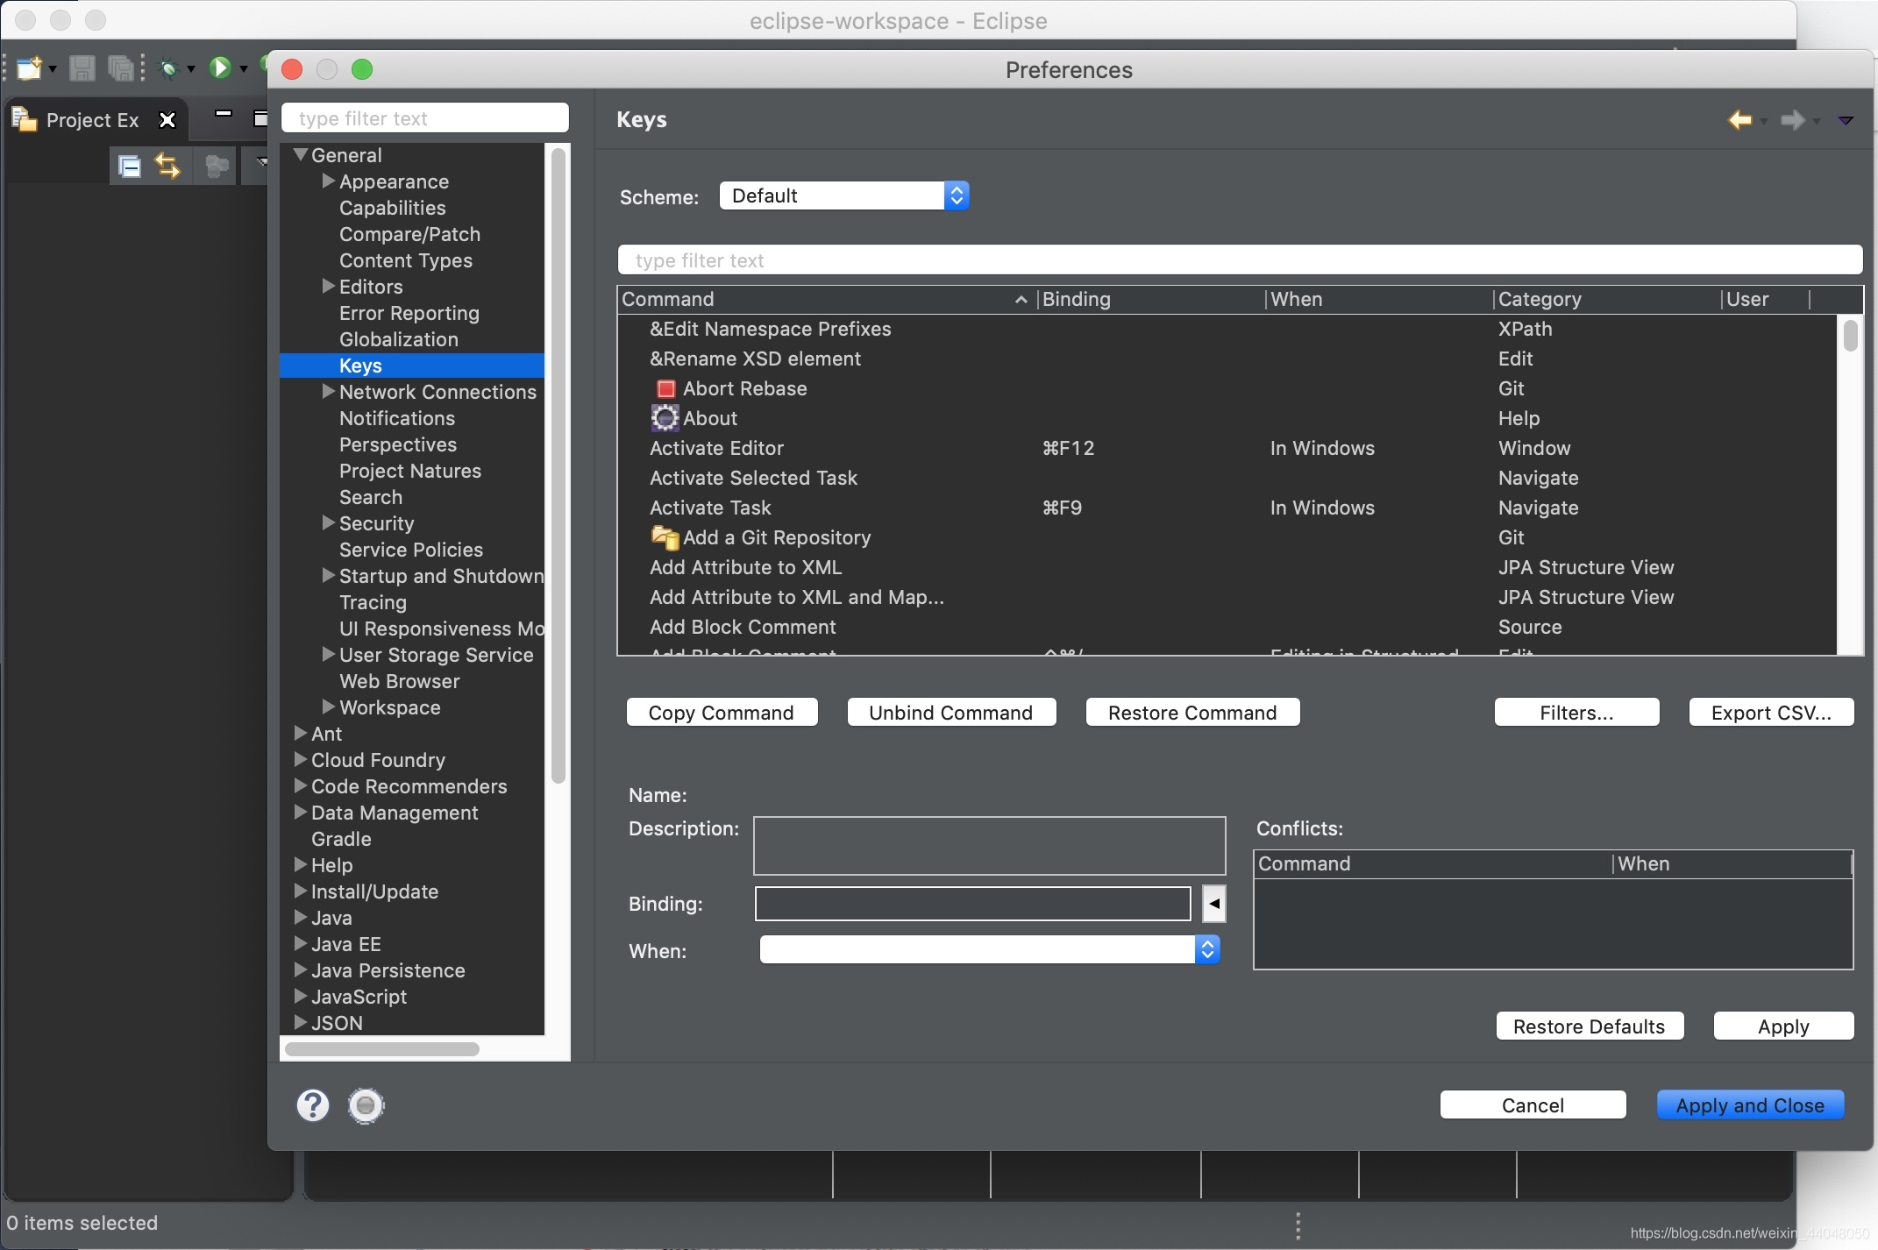
Task: Cancel the Preferences dialog
Action: coord(1533,1105)
